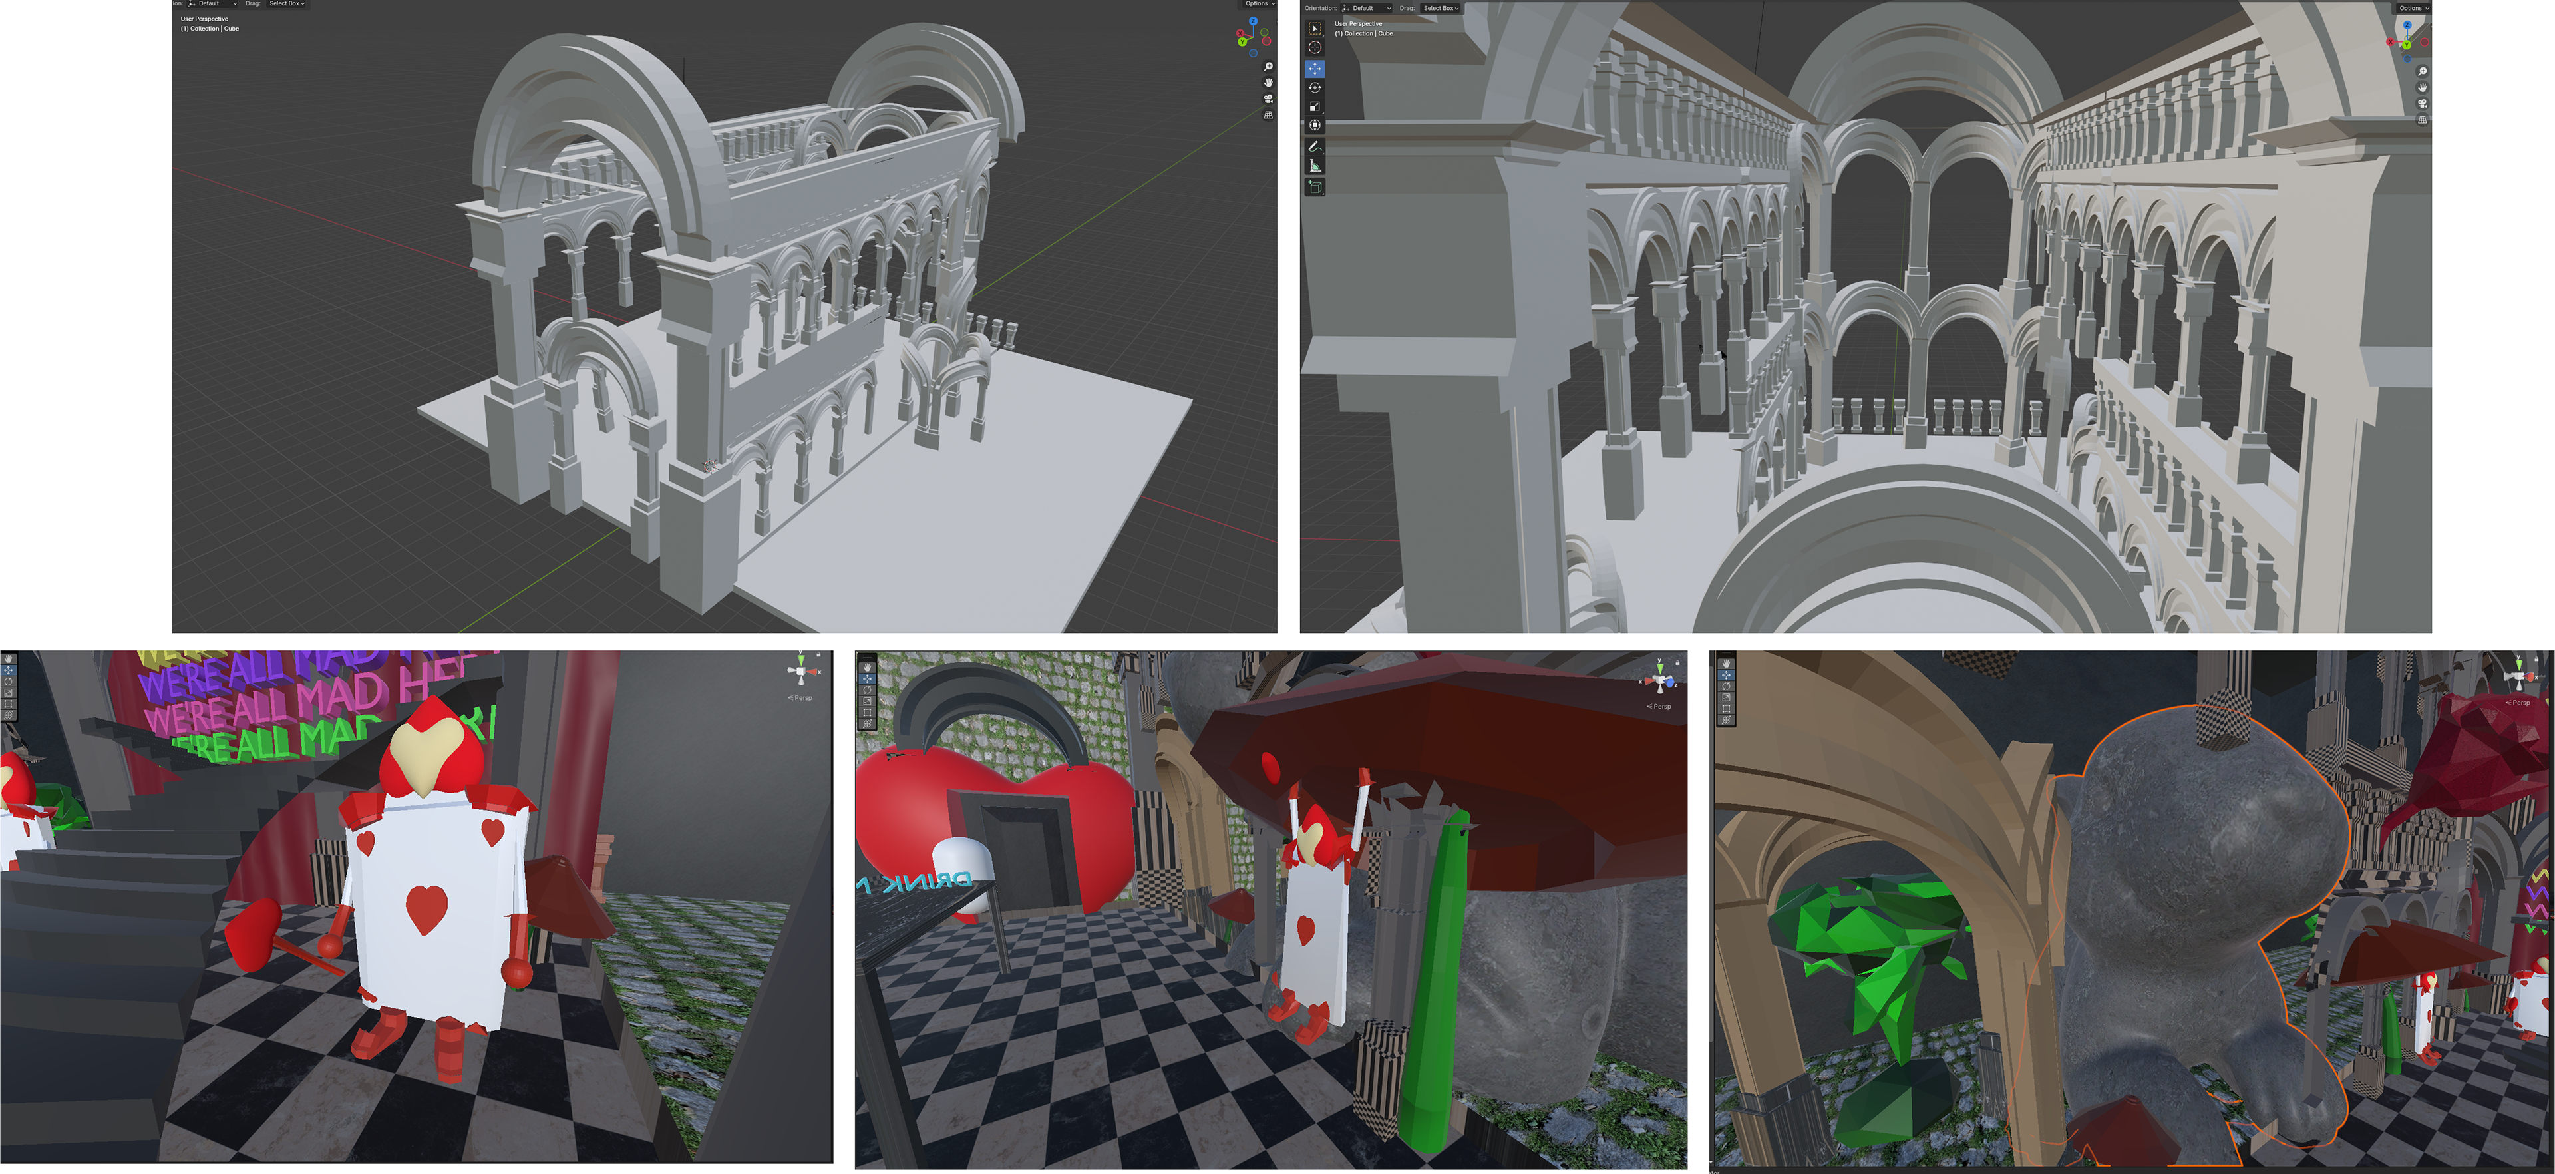Select the Measure tool in right Blender viewport

(x=1315, y=166)
